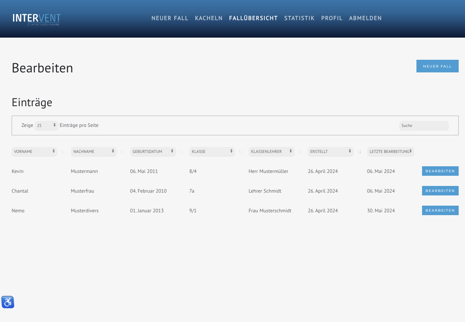Click the INTERVENT logo

coord(37,19)
